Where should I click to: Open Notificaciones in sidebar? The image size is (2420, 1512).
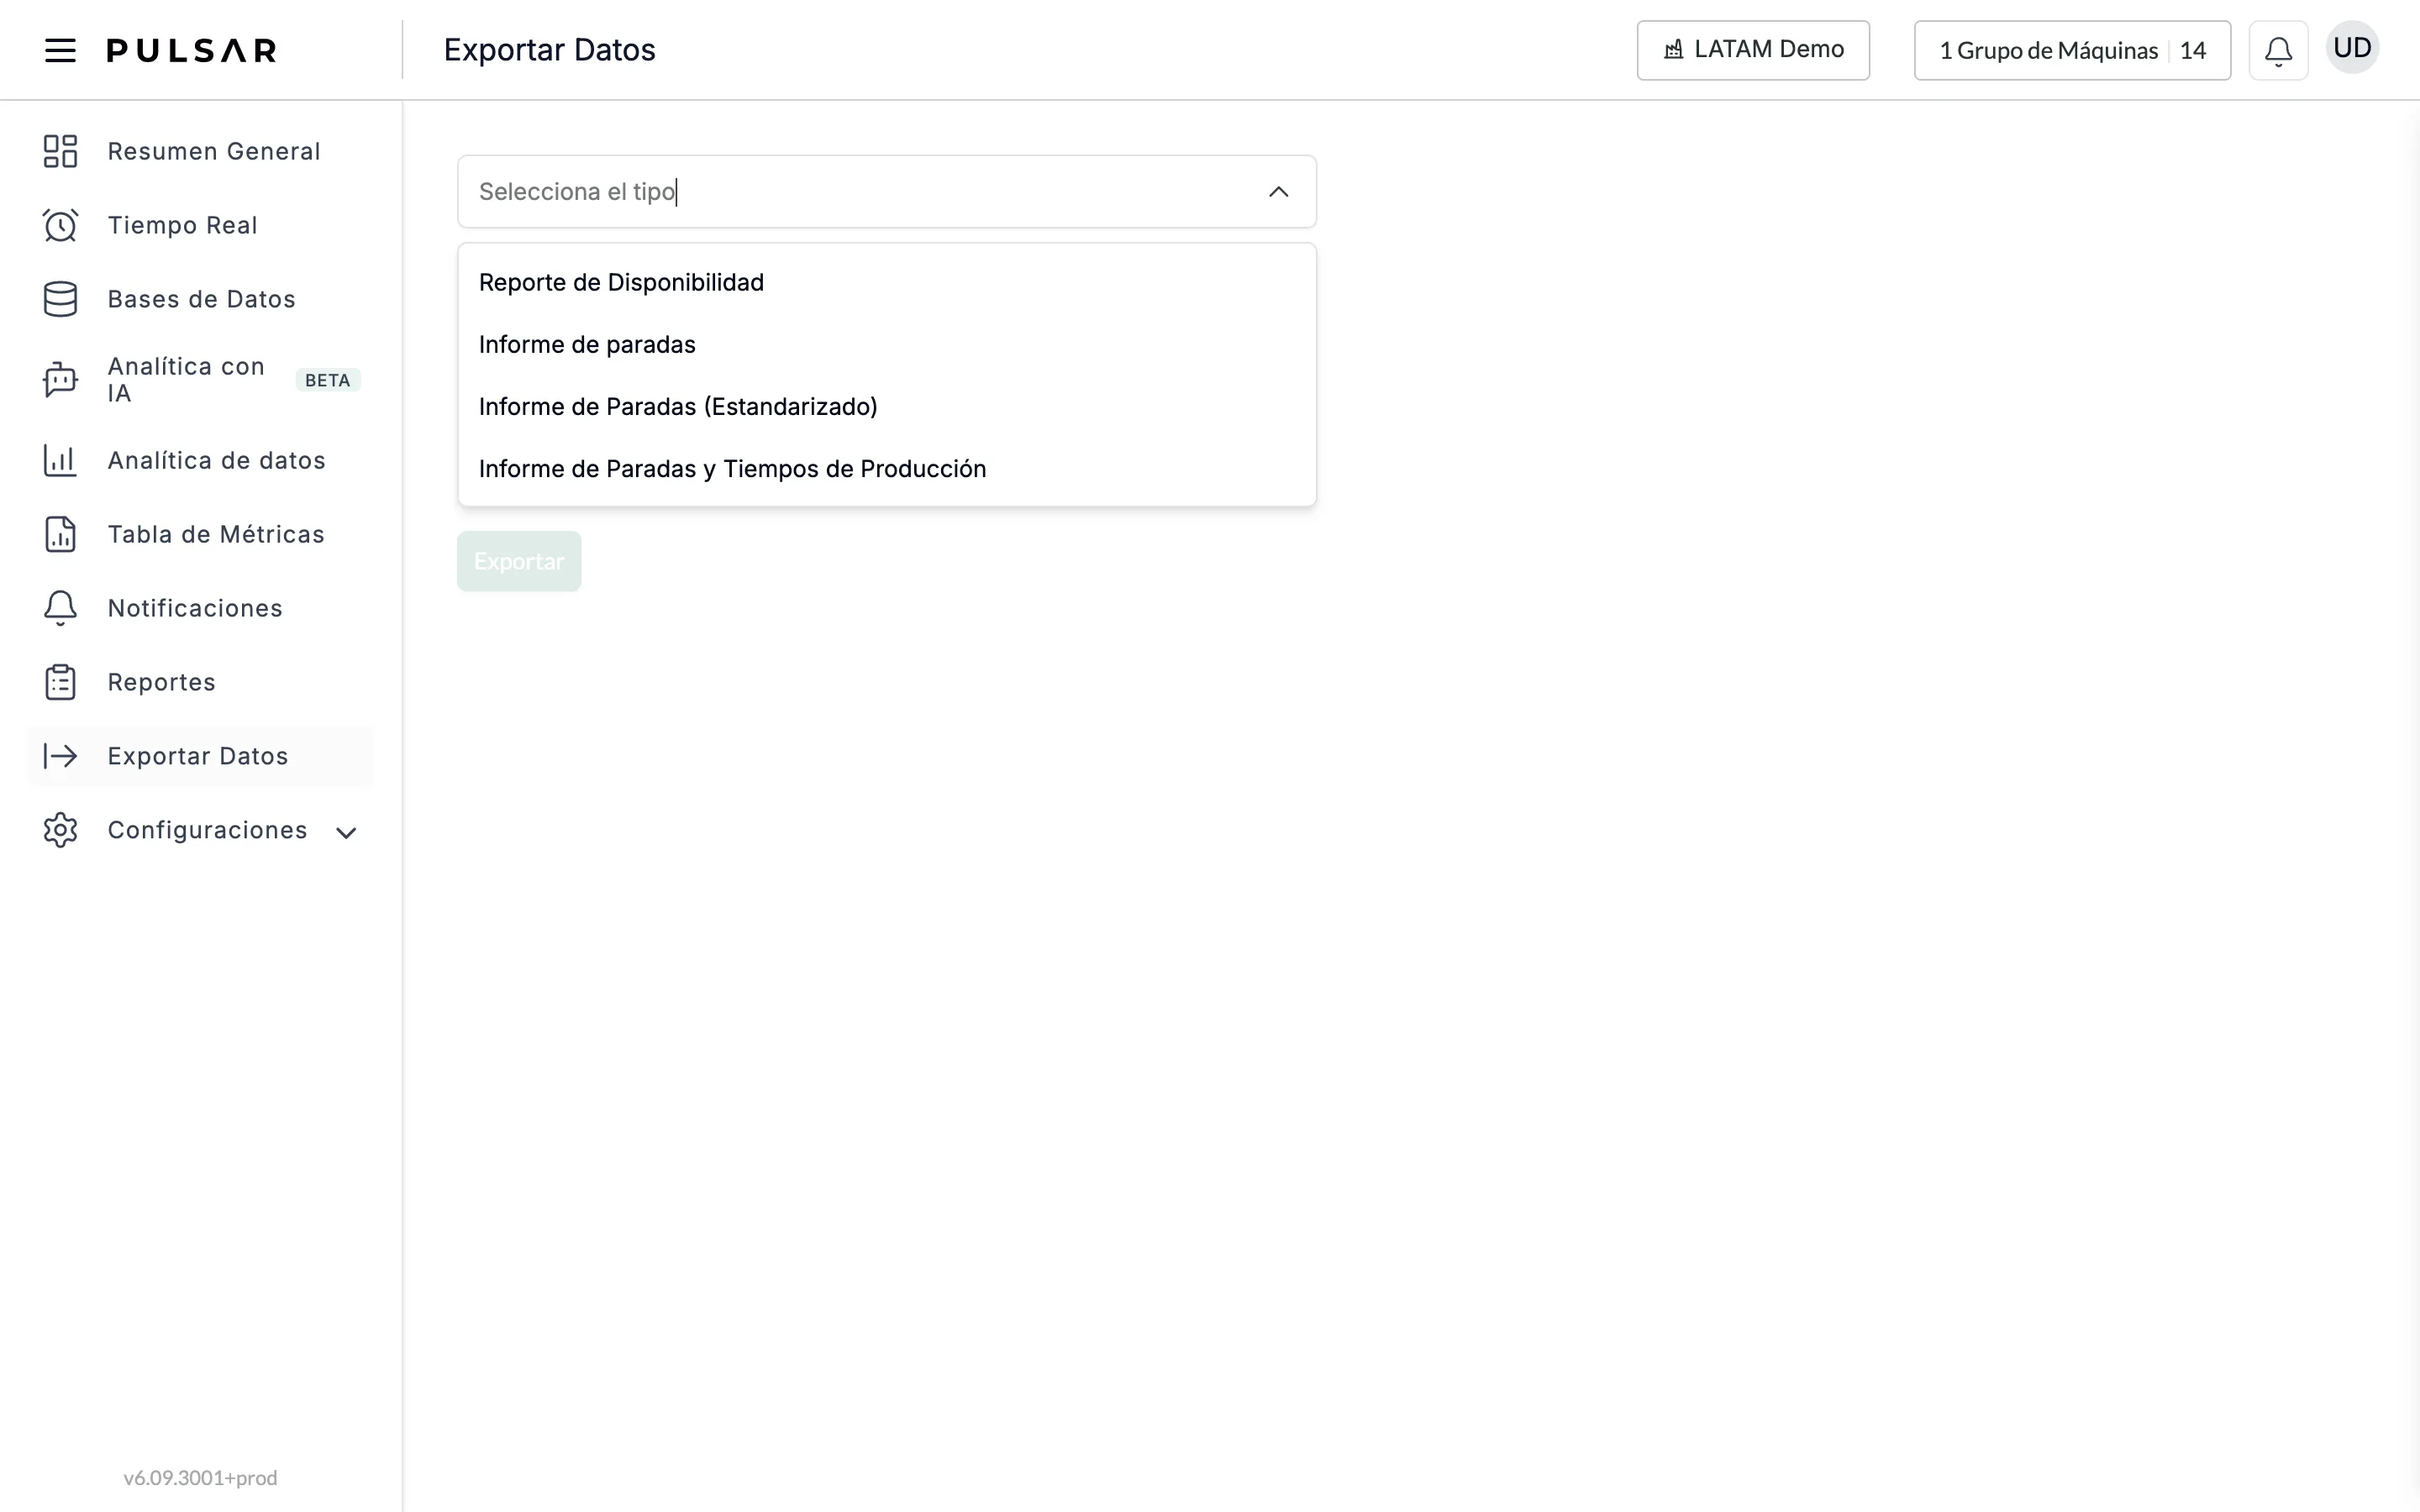(x=195, y=608)
